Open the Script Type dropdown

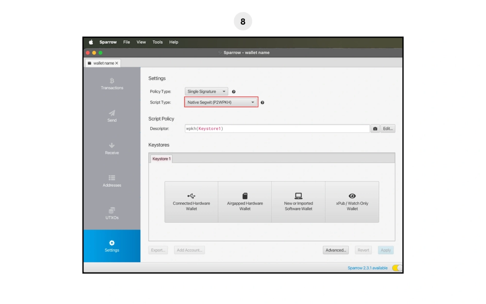point(221,102)
